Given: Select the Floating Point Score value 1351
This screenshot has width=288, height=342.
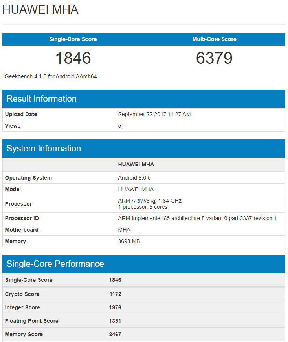Looking at the screenshot, I should click(115, 321).
